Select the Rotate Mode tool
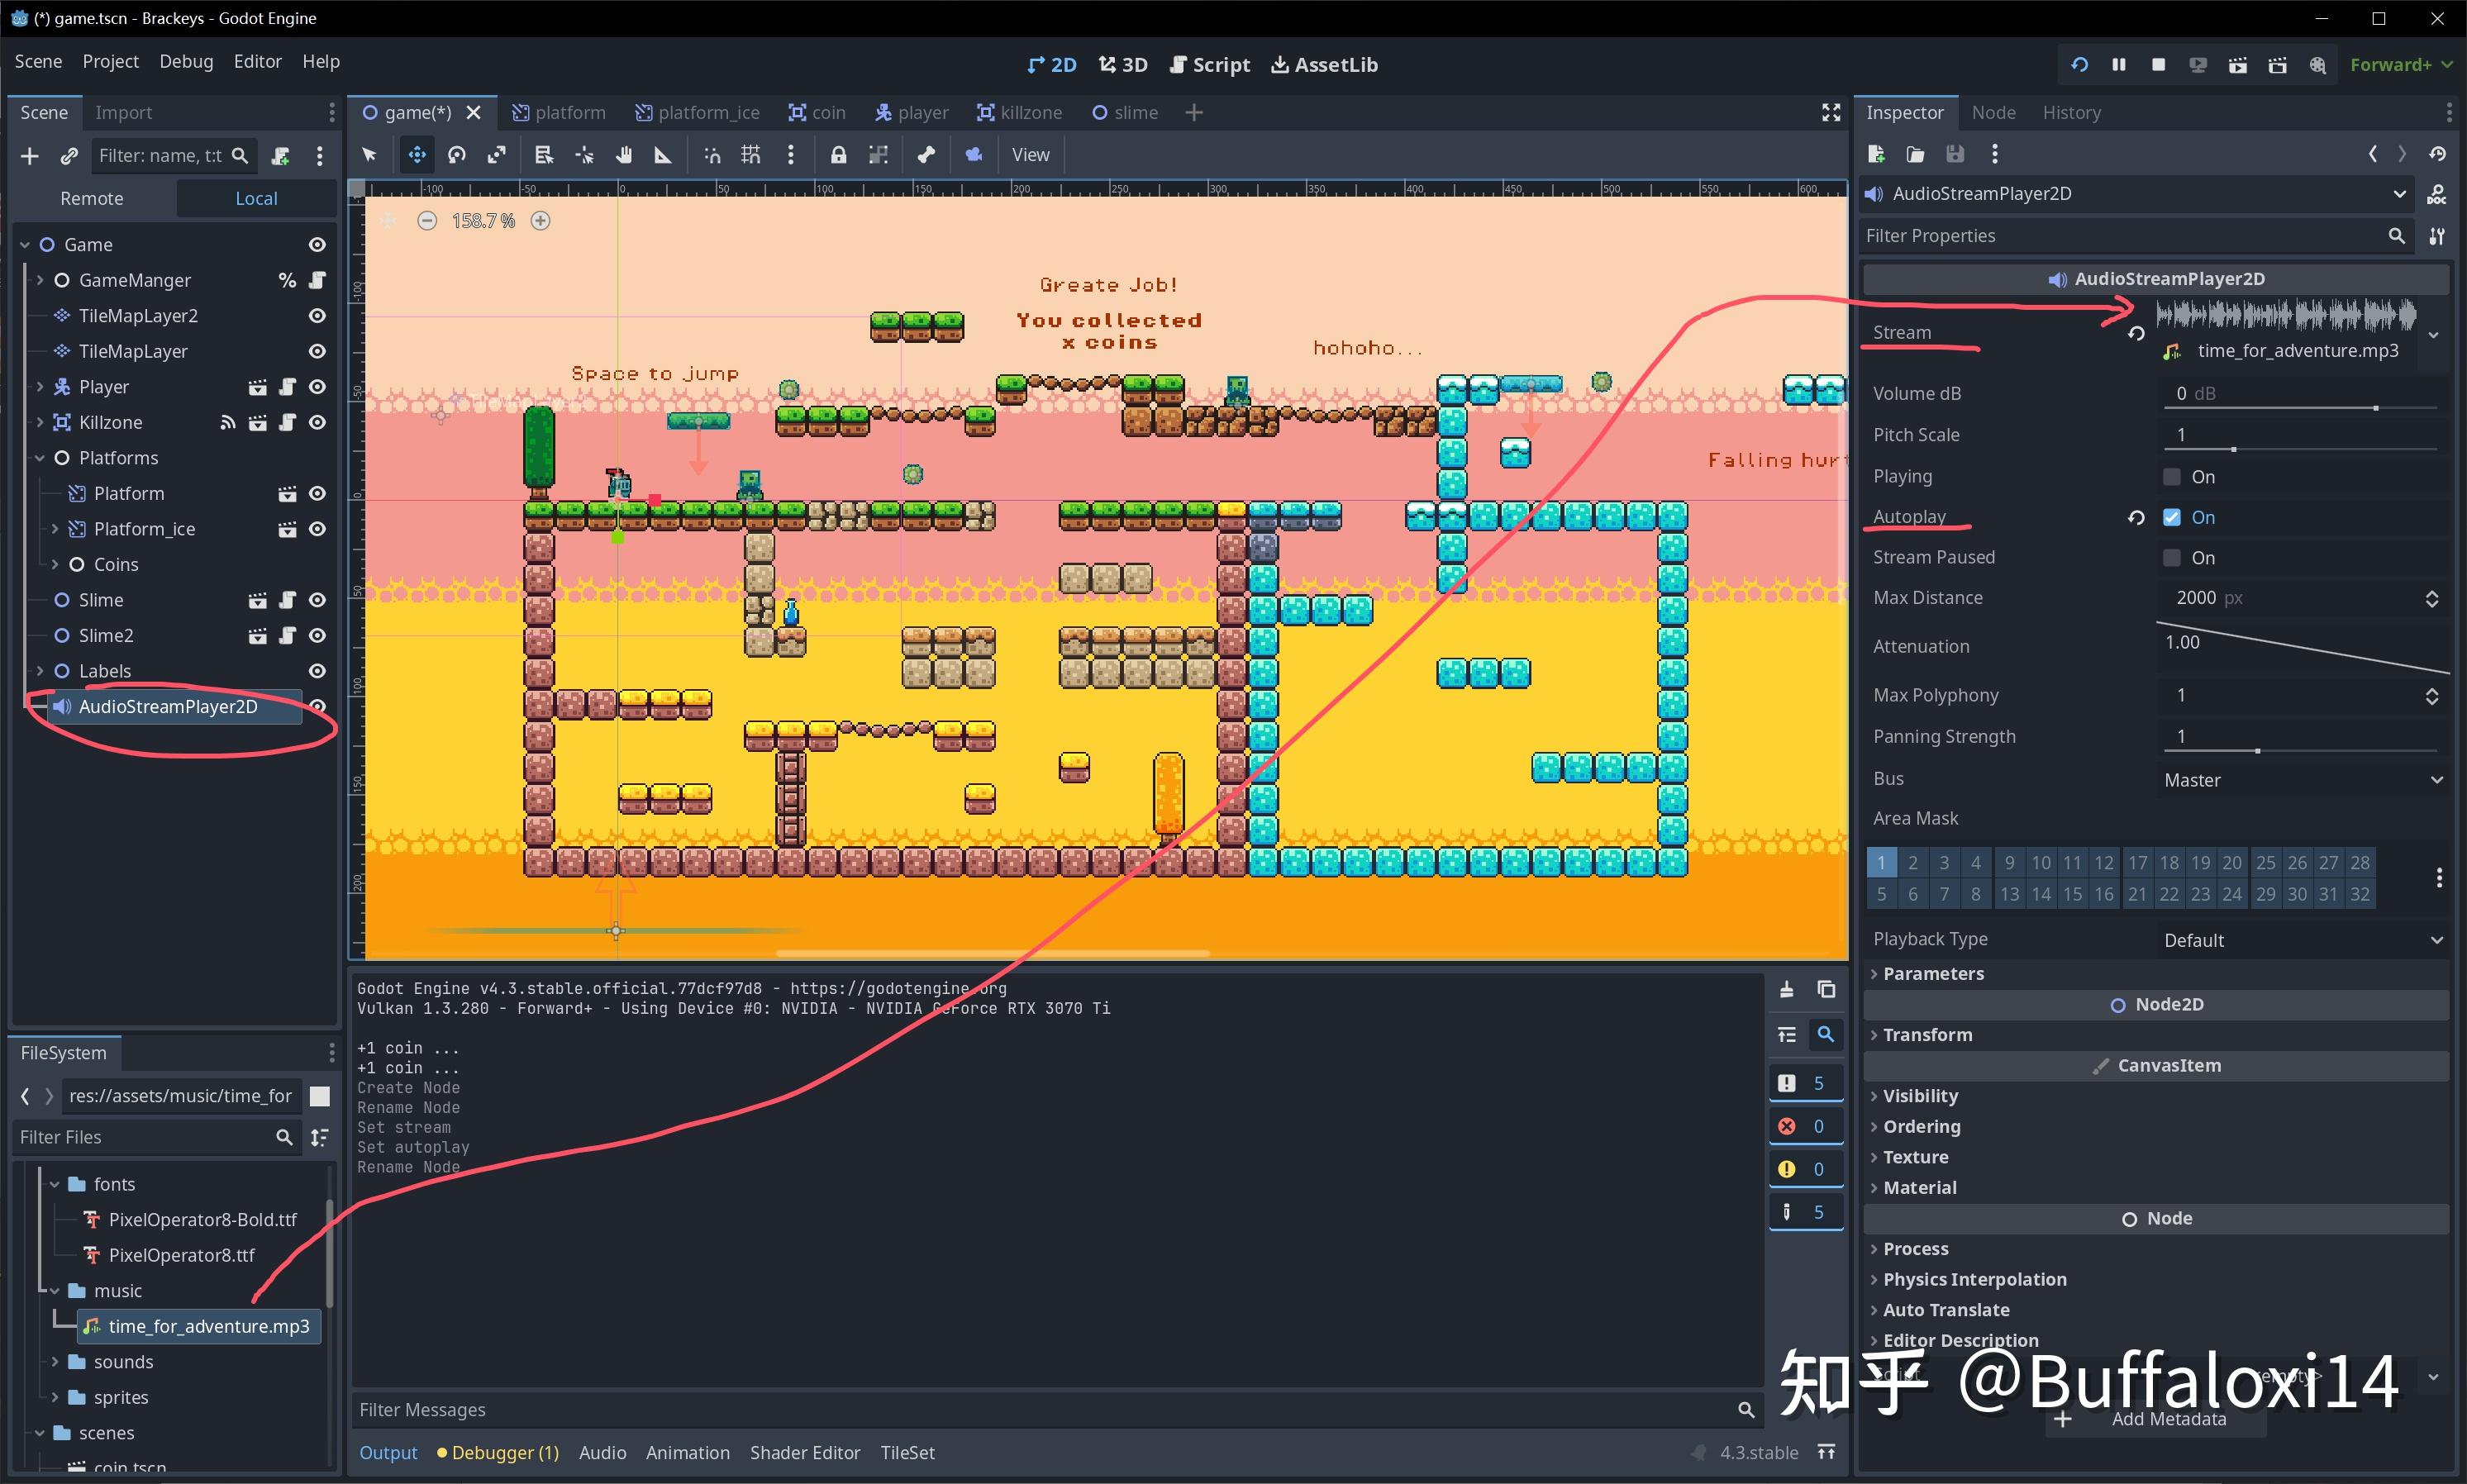Screen dimensions: 2467x1484 point(456,155)
